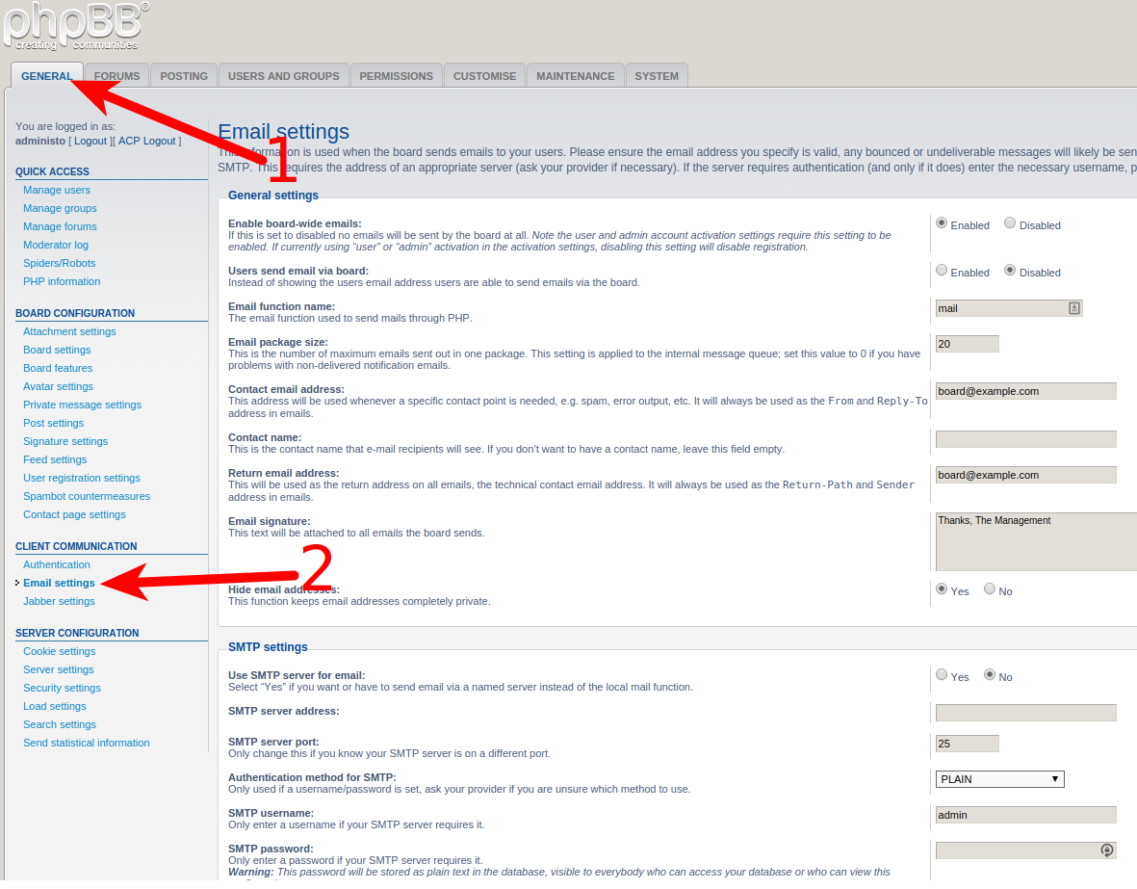Screen dimensions: 1137x889
Task: Open Spiders/Robots page
Action: pos(60,263)
